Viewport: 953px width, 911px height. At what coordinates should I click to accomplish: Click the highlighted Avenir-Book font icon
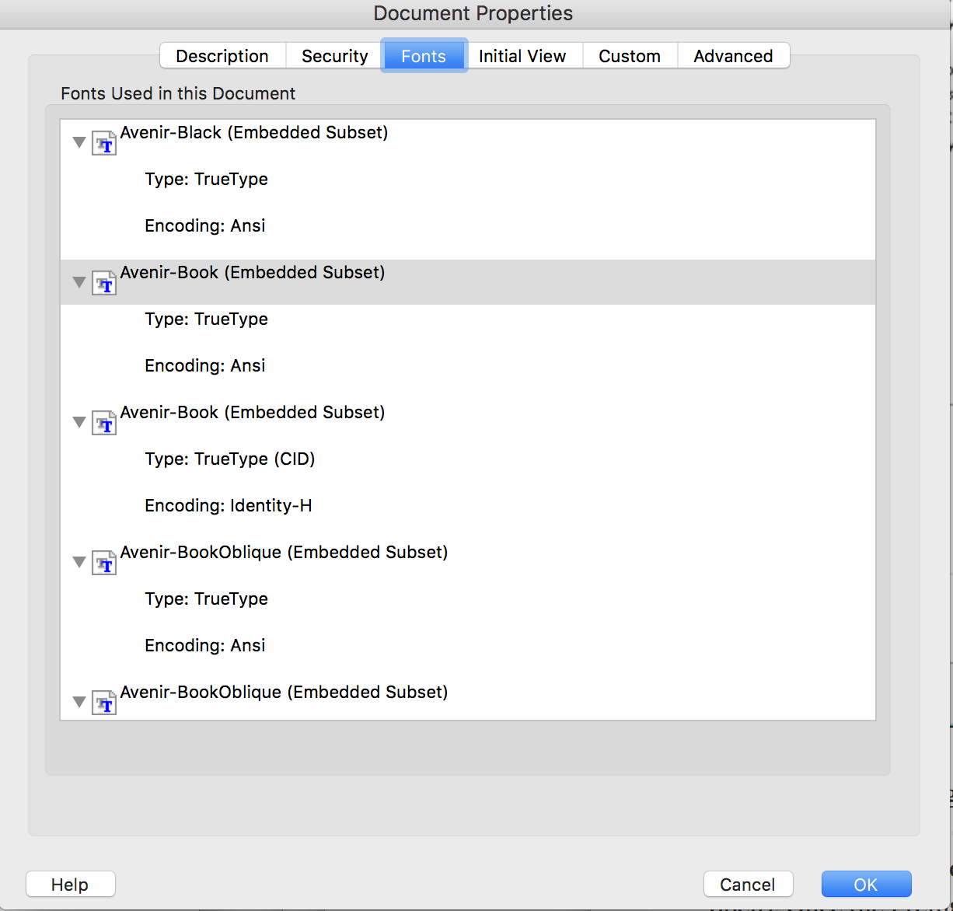pos(104,284)
